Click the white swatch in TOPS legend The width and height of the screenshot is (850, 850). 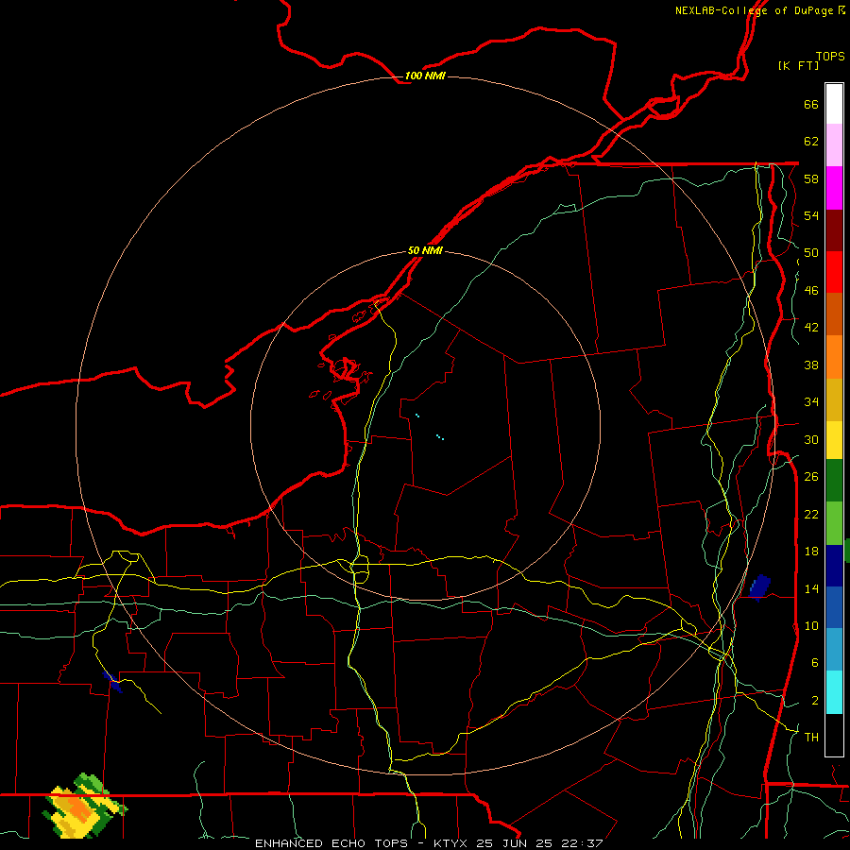click(x=834, y=104)
